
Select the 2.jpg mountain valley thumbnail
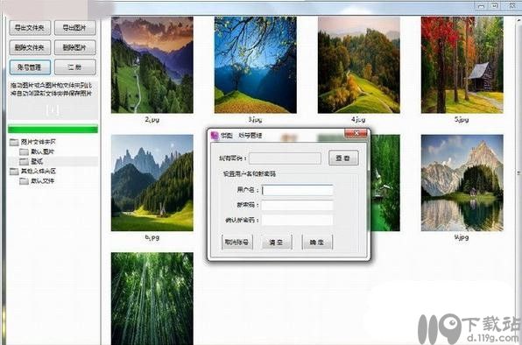(x=152, y=65)
